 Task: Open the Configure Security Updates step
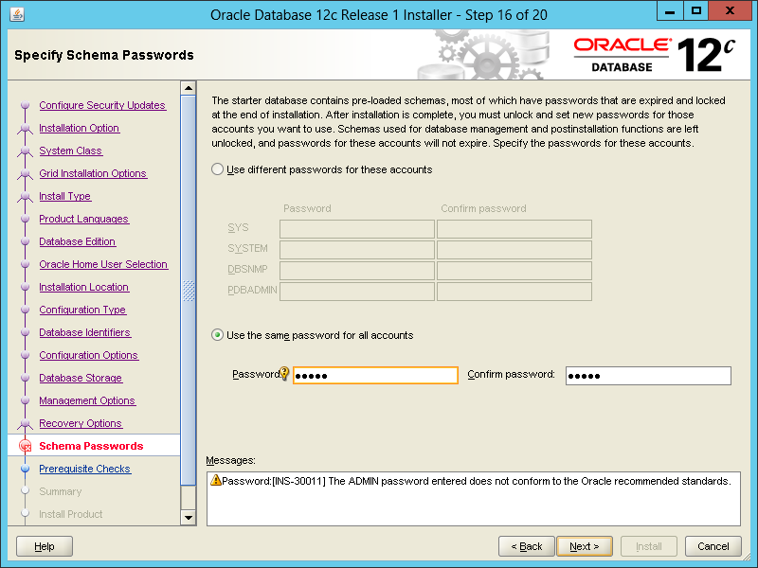102,105
